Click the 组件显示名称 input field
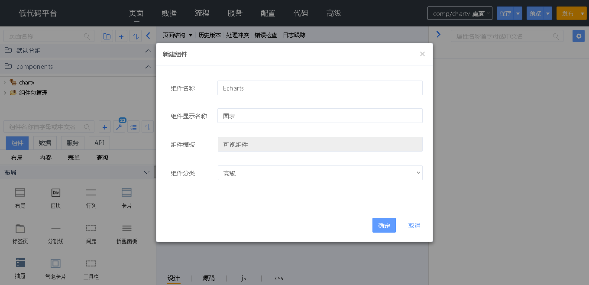This screenshot has width=589, height=285. (320, 116)
